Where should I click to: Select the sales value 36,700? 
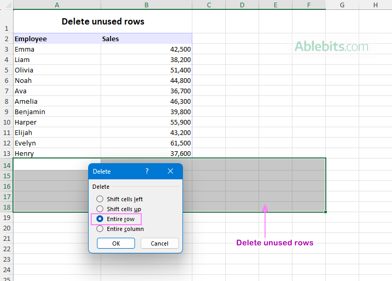tap(146, 91)
